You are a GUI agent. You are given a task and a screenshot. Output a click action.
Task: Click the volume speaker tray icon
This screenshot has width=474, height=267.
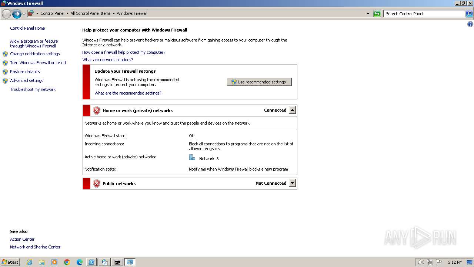(x=421, y=262)
